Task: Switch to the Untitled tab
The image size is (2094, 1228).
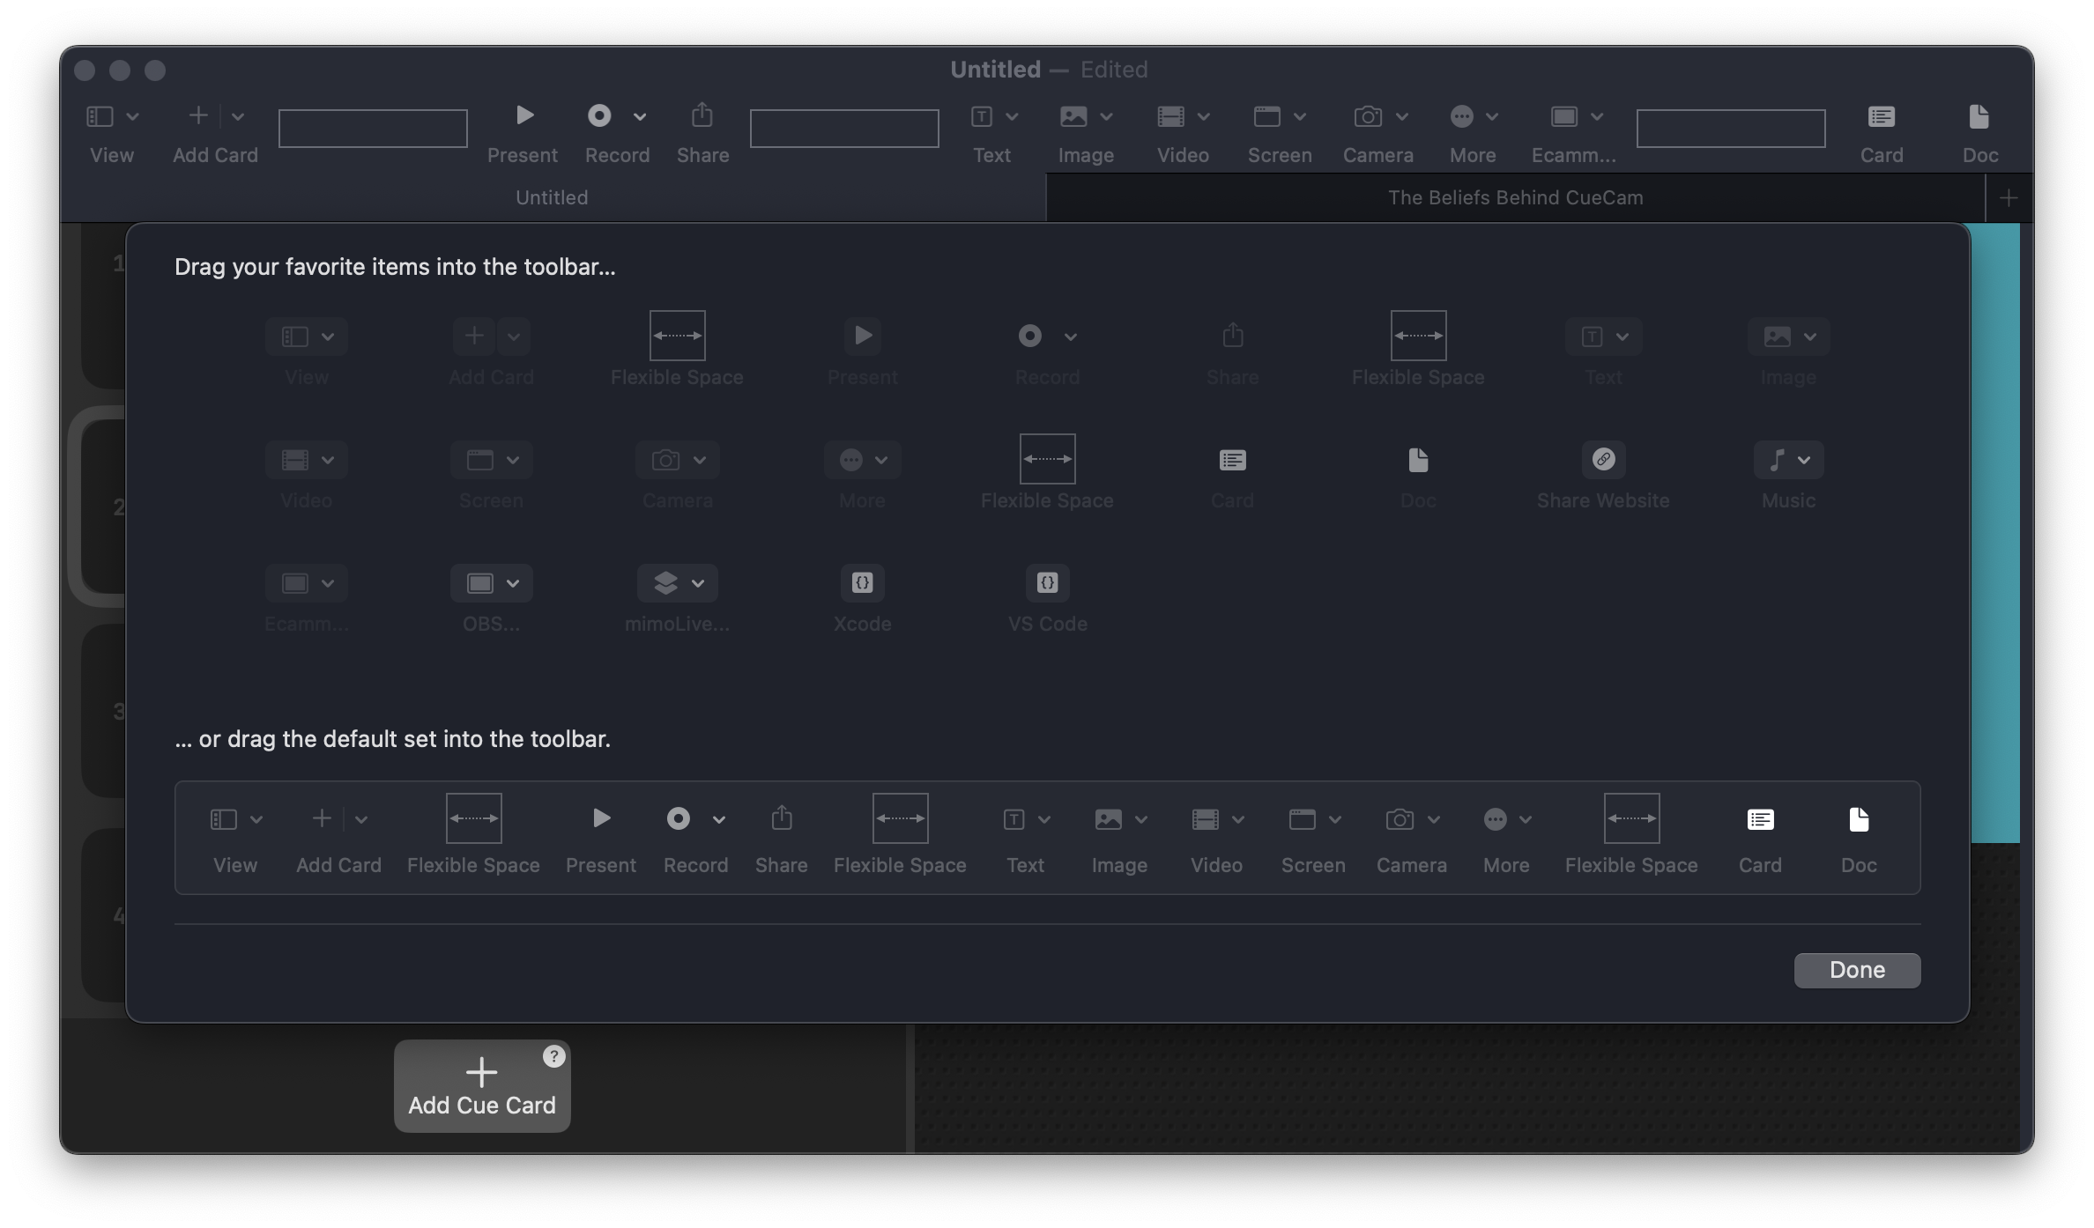Action: coord(552,197)
